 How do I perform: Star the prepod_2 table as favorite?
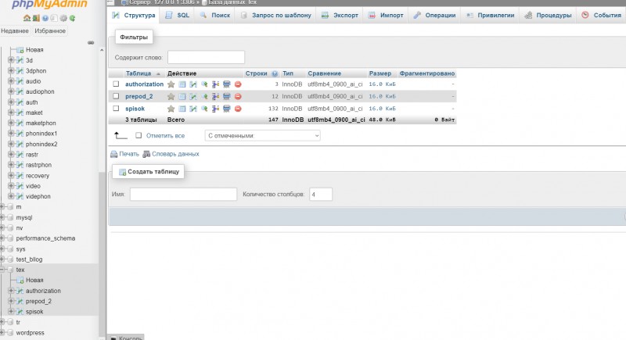click(171, 96)
